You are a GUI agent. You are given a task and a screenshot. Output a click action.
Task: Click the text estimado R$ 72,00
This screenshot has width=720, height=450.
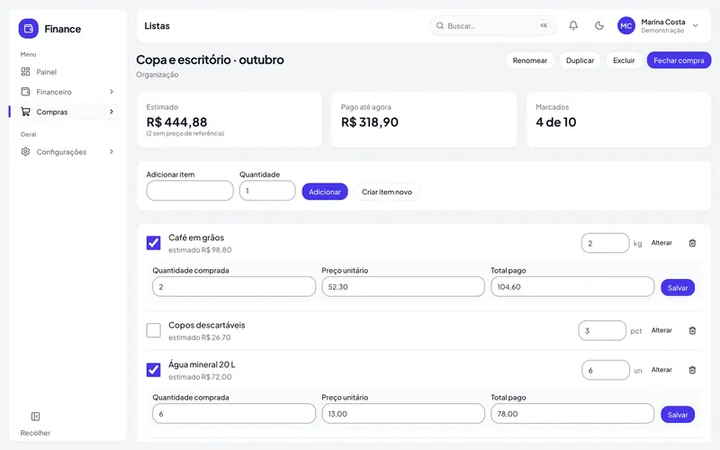coord(200,376)
